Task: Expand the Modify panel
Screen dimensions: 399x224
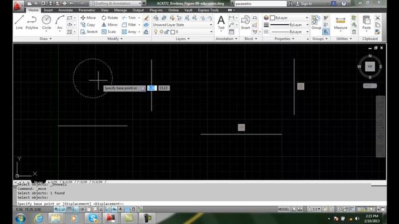Action: click(115, 39)
